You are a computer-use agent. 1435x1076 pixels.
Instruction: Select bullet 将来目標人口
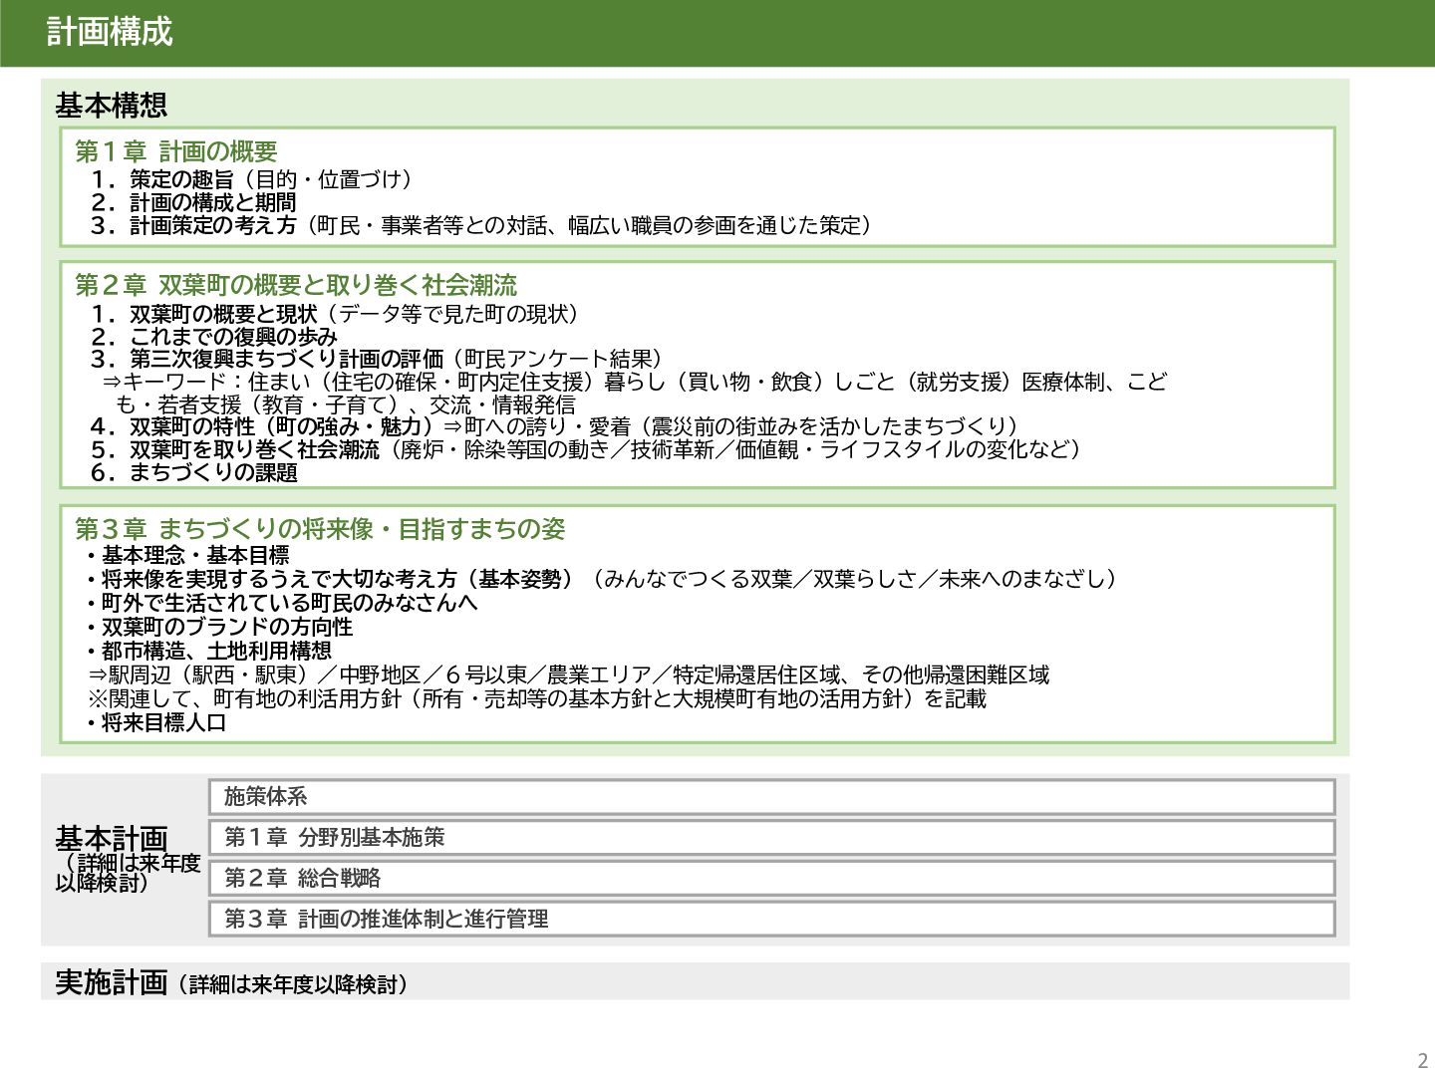(155, 722)
